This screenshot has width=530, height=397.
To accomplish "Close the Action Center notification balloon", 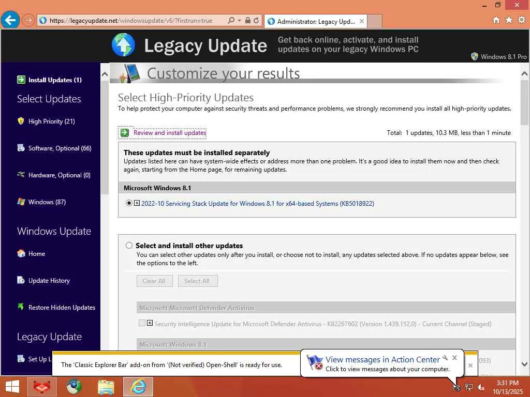I will pyautogui.click(x=454, y=358).
